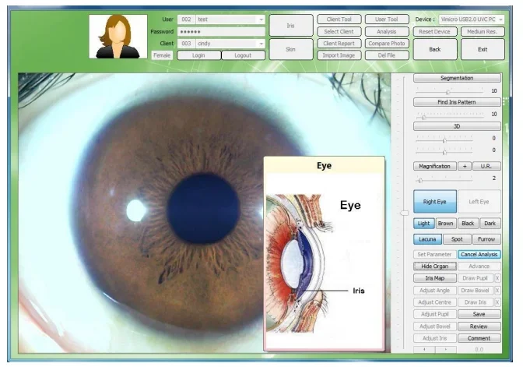Click the Exit button
The height and width of the screenshot is (367, 523).
tap(483, 49)
